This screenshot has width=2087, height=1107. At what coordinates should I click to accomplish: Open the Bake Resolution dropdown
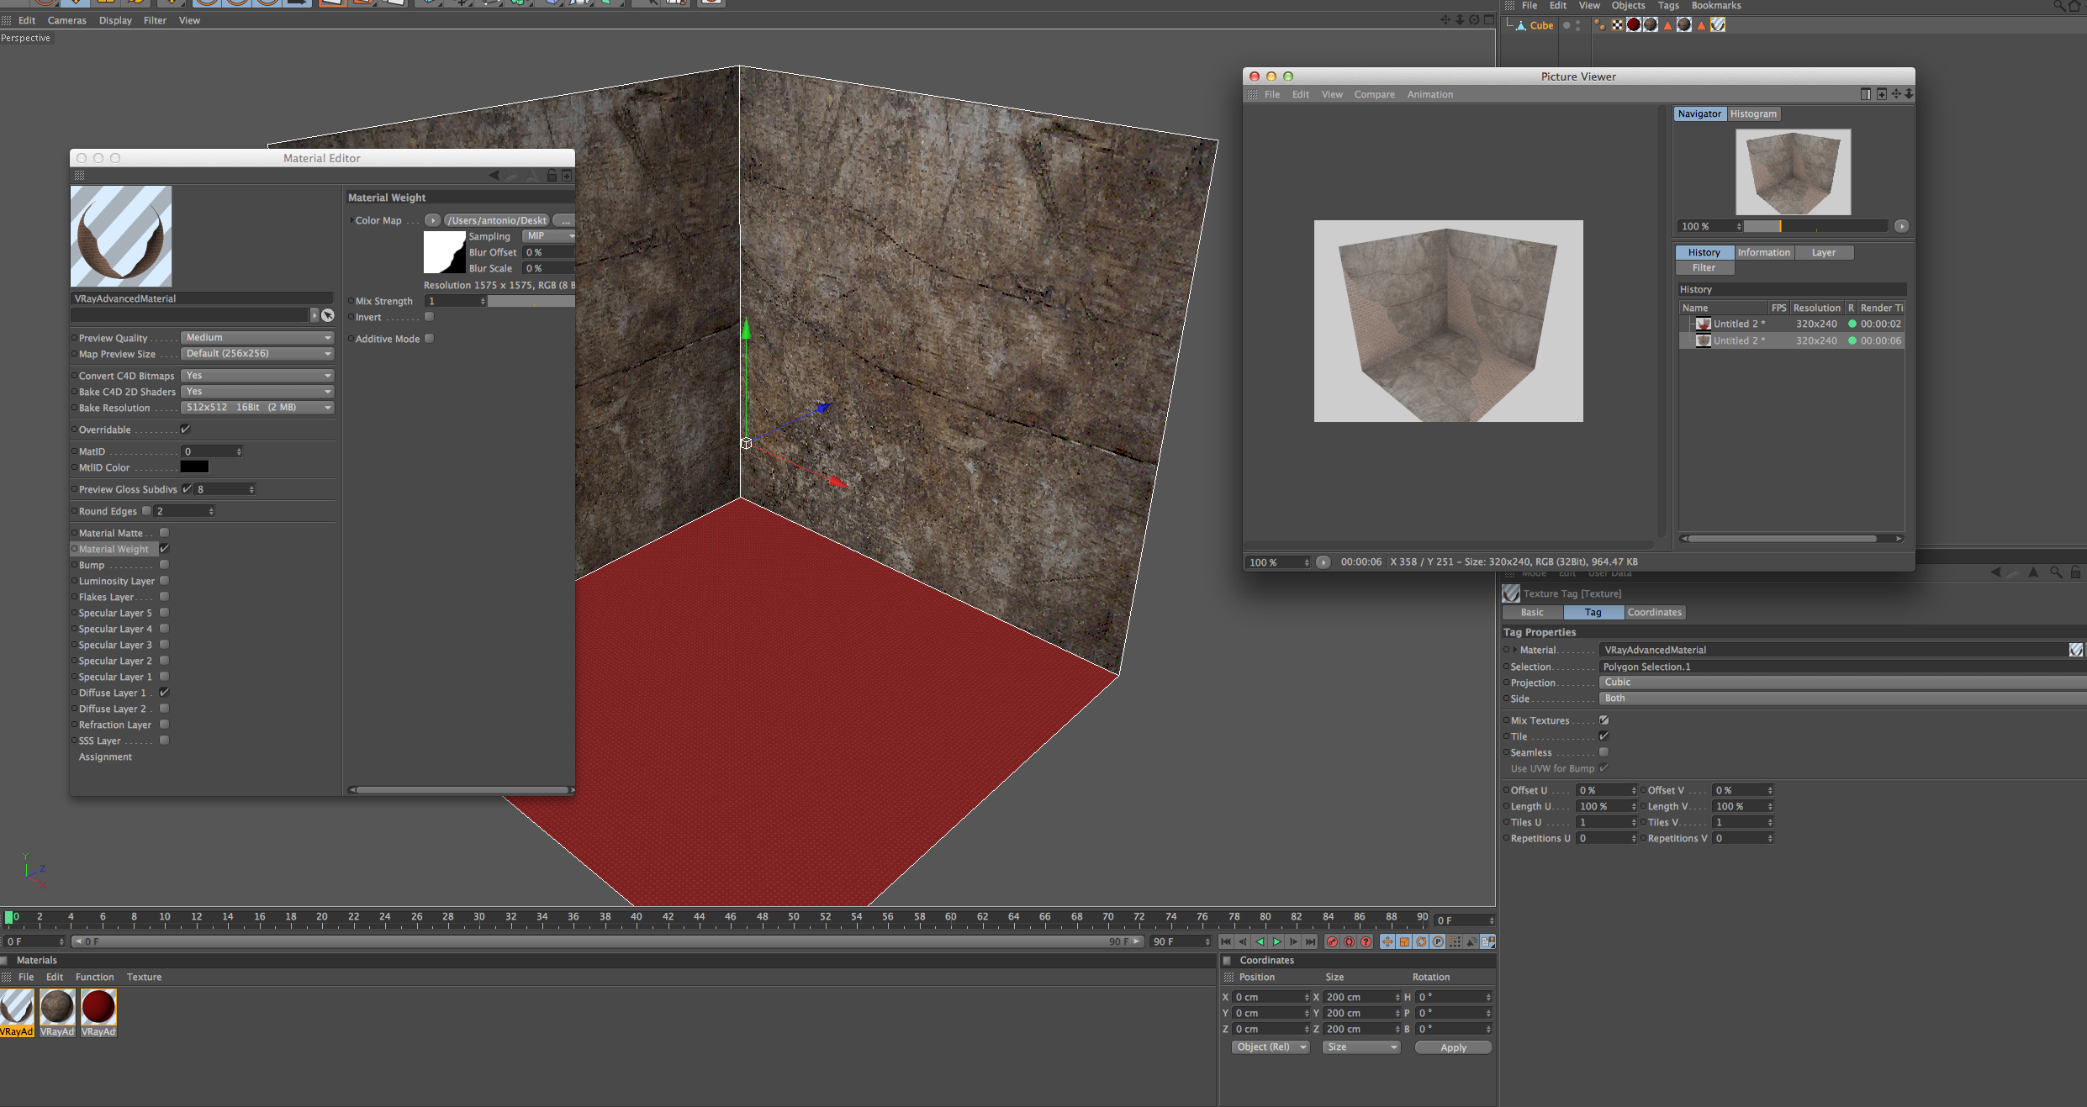pyautogui.click(x=257, y=408)
